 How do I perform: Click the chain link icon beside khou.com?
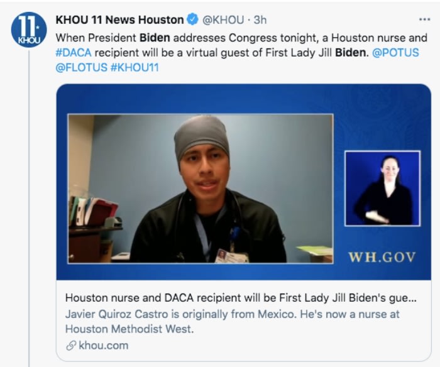pyautogui.click(x=71, y=346)
